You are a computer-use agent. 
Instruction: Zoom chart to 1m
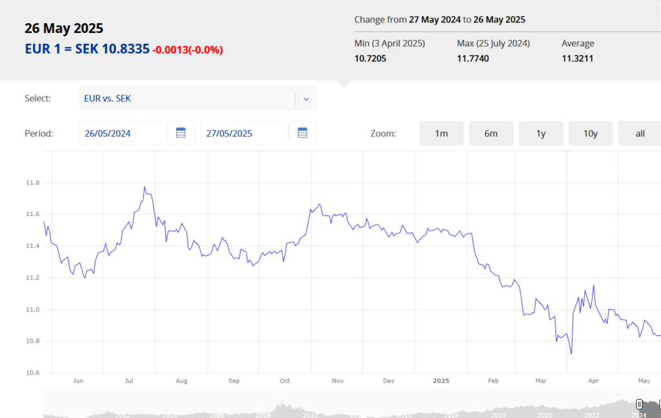click(442, 133)
